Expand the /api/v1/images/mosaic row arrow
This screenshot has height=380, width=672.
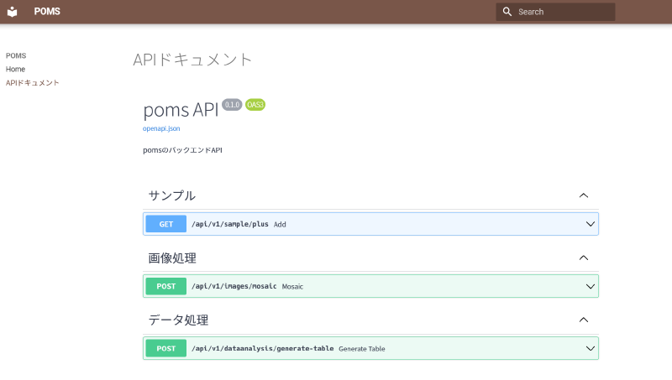591,286
